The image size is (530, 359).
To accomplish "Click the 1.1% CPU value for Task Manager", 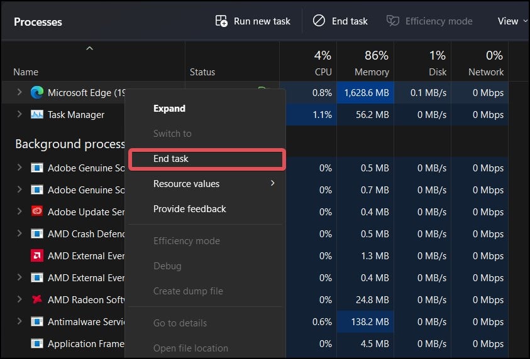I will 322,115.
